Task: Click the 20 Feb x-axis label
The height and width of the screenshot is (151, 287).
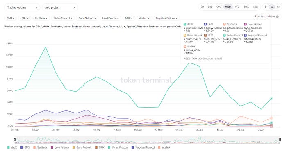Action: click(x=15, y=130)
